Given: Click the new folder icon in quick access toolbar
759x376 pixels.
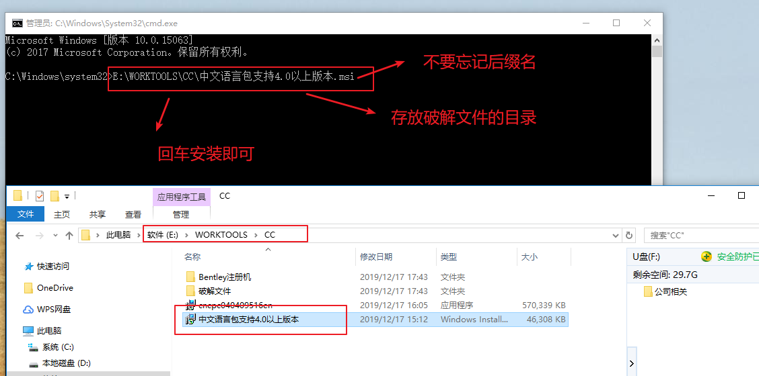Looking at the screenshot, I should (x=55, y=196).
